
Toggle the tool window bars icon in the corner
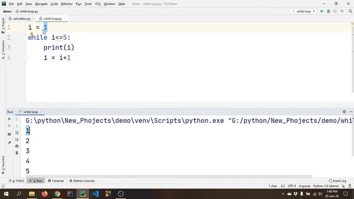coord(3,186)
